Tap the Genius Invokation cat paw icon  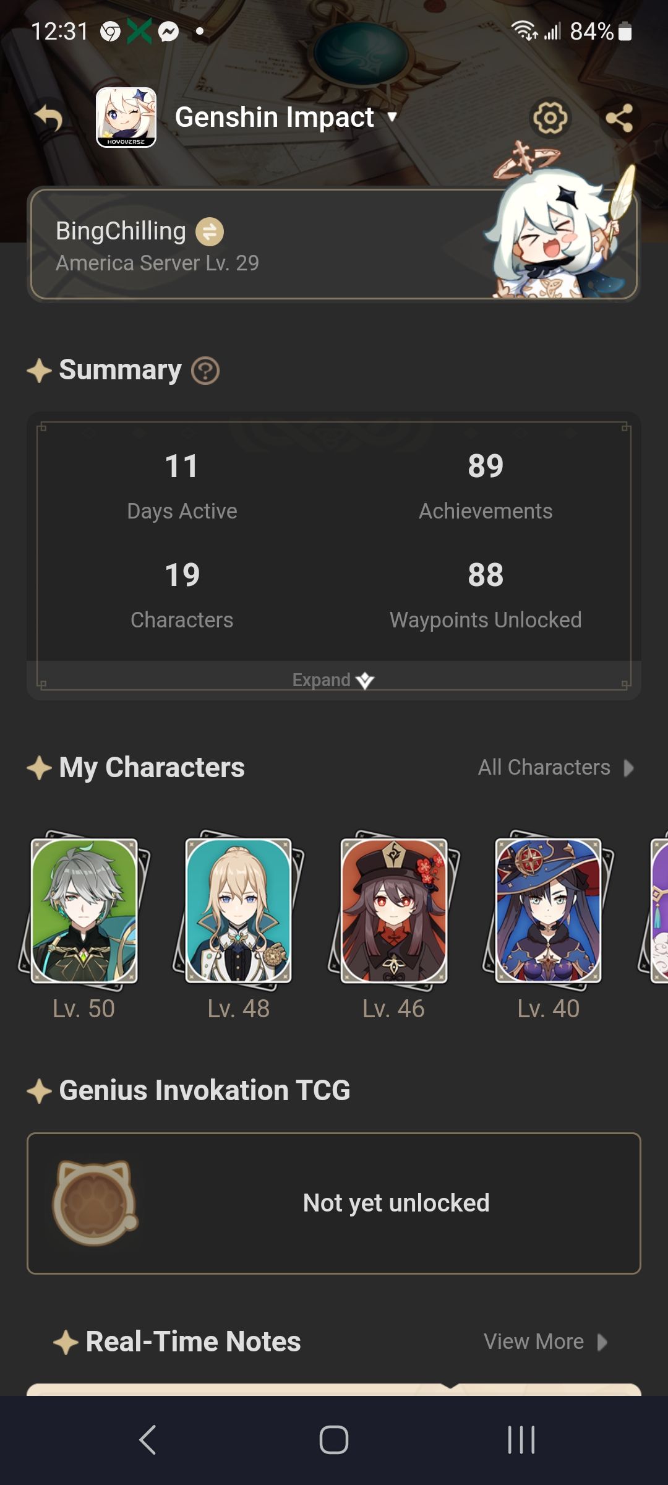(95, 1203)
